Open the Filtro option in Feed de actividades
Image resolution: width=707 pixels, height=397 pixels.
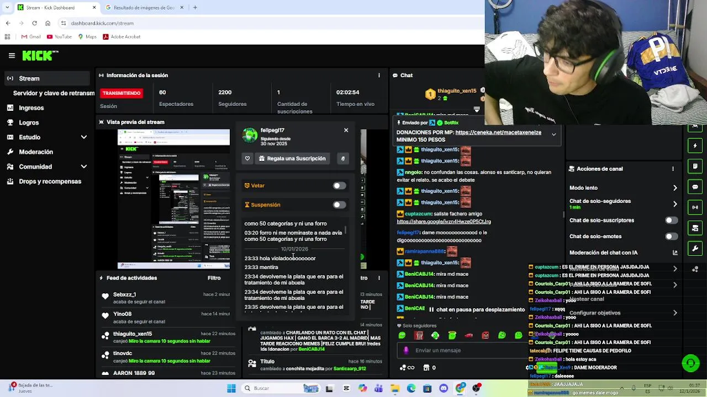point(214,278)
